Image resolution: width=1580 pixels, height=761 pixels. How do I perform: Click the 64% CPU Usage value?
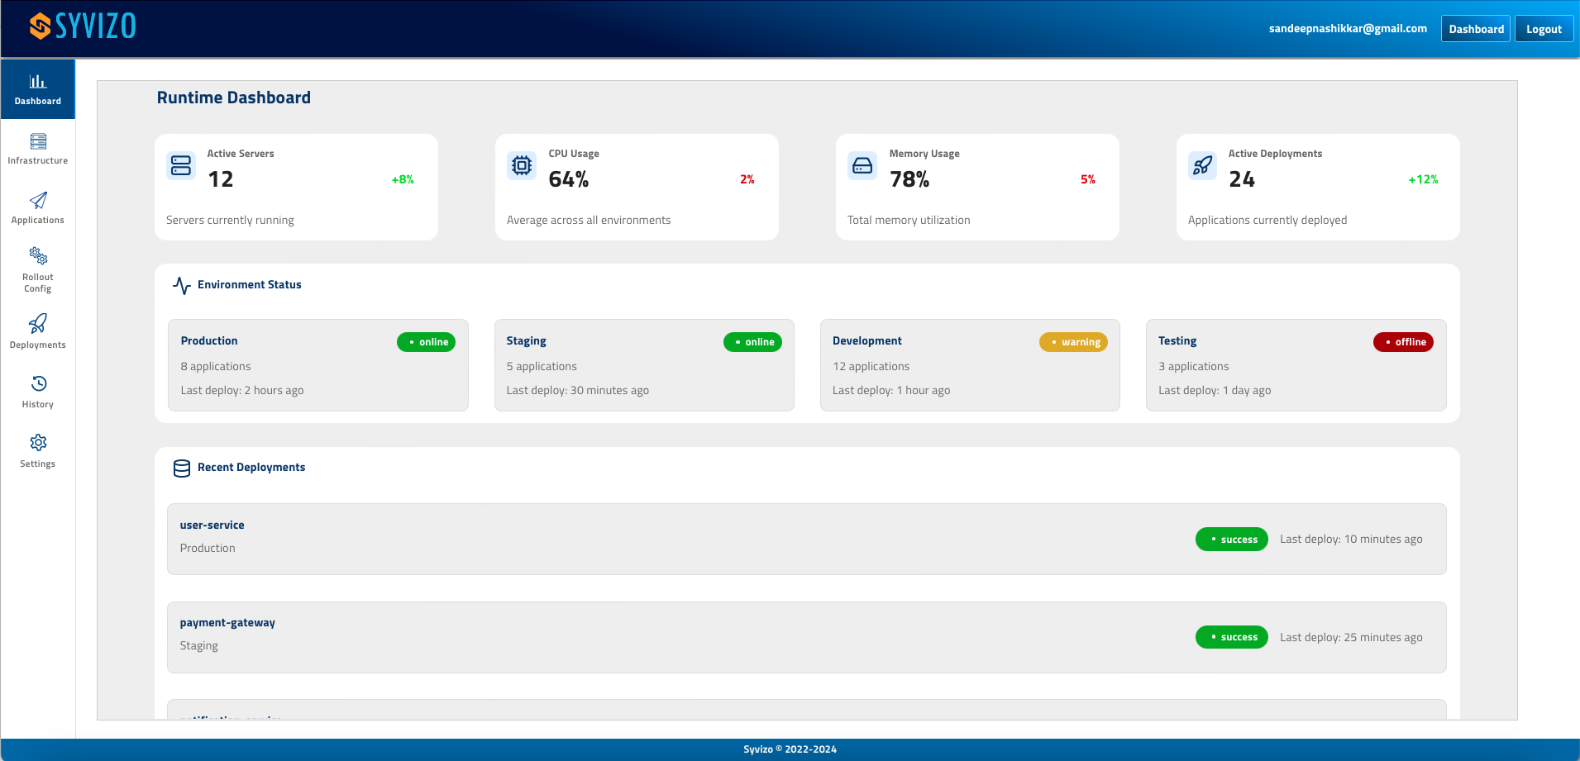pyautogui.click(x=569, y=179)
